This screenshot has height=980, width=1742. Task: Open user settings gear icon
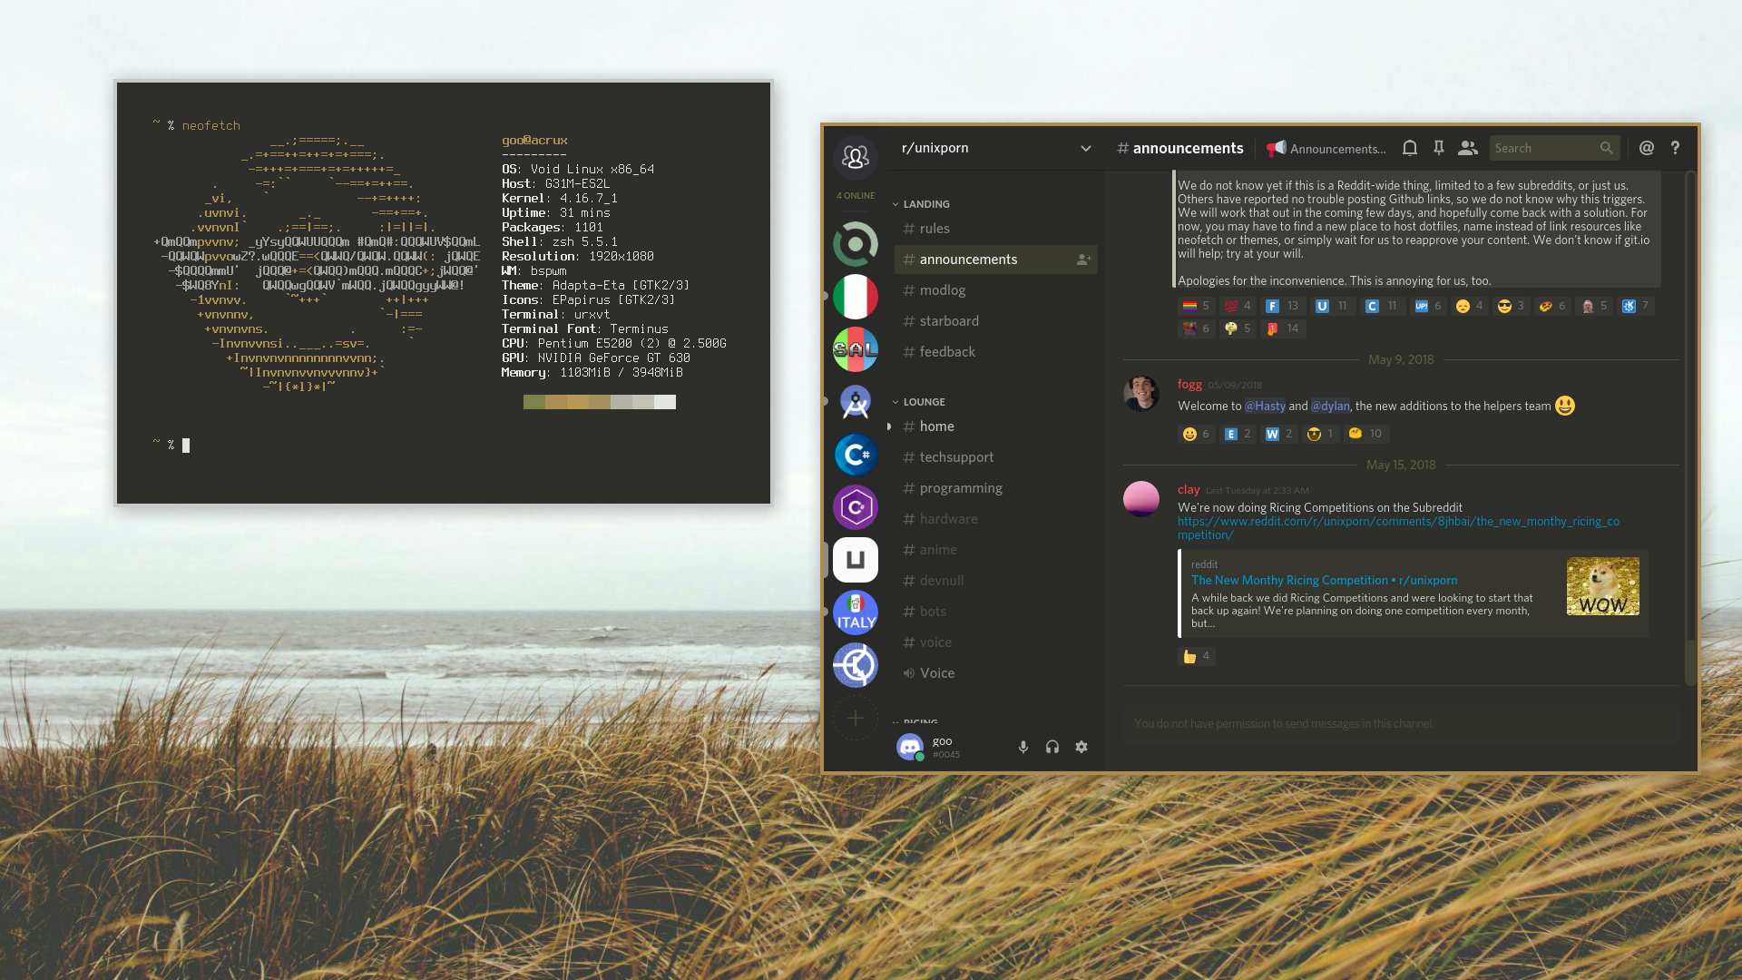1081,747
